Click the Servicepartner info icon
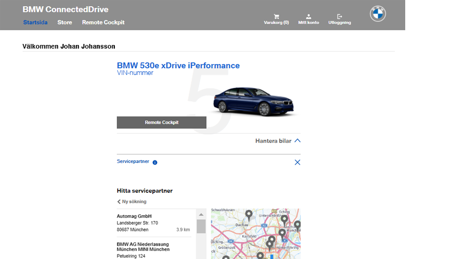Viewport: 460px width, 259px height. point(155,162)
